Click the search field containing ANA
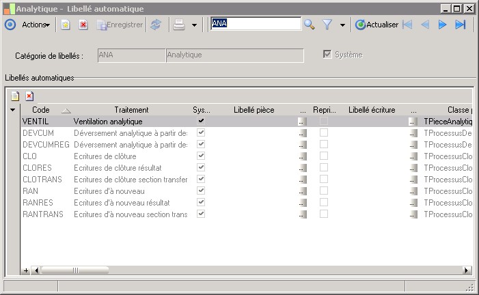 tap(255, 24)
